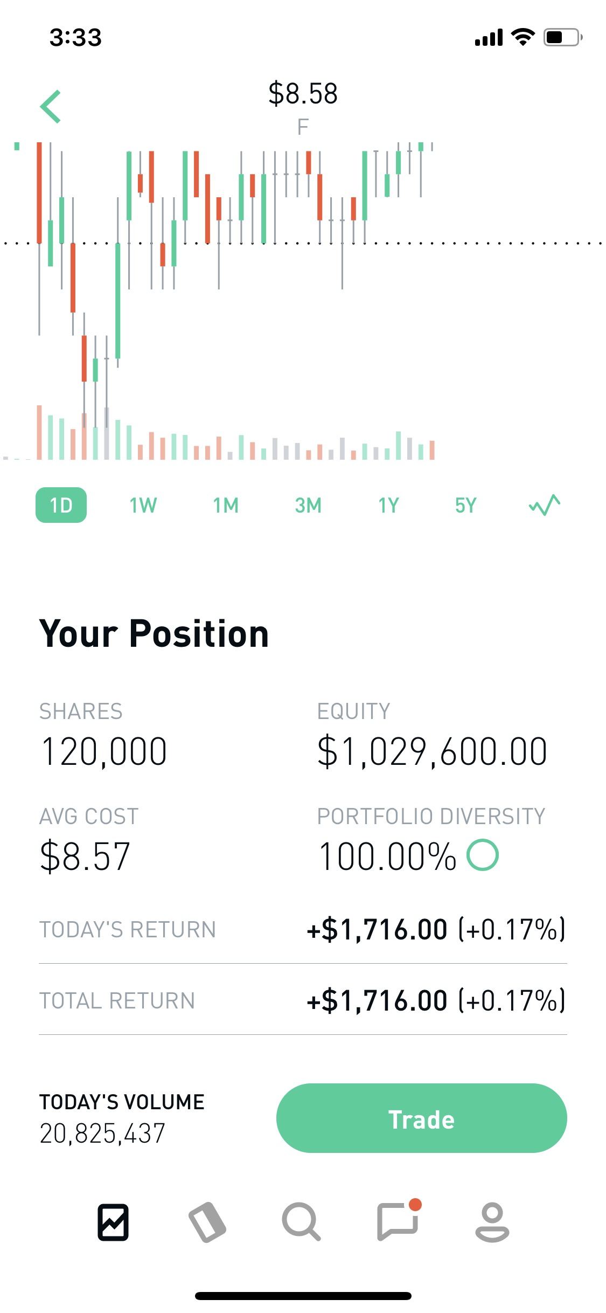Select the 1D time range

61,505
